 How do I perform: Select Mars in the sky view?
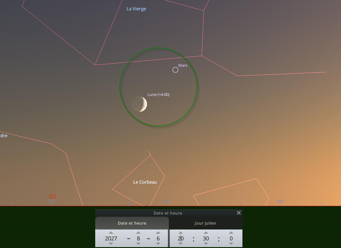175,70
